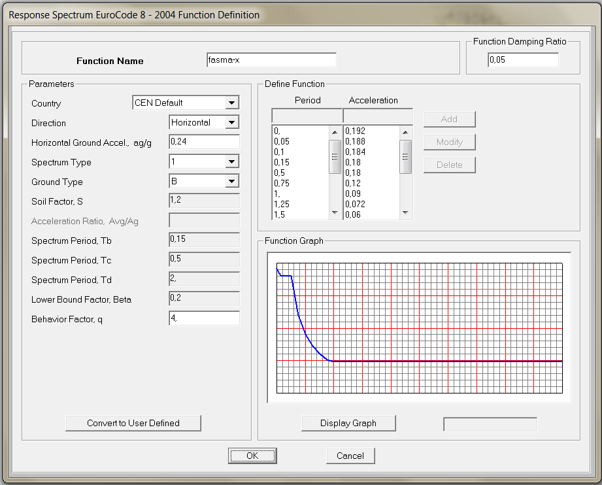Click the Spectrum Period Td field
This screenshot has width=602, height=485.
[204, 279]
